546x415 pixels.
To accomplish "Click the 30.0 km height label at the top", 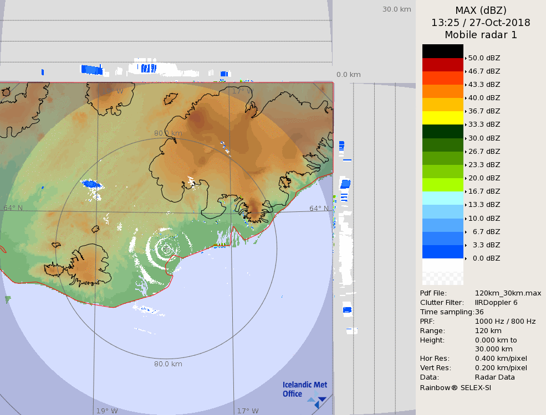I will (x=396, y=9).
